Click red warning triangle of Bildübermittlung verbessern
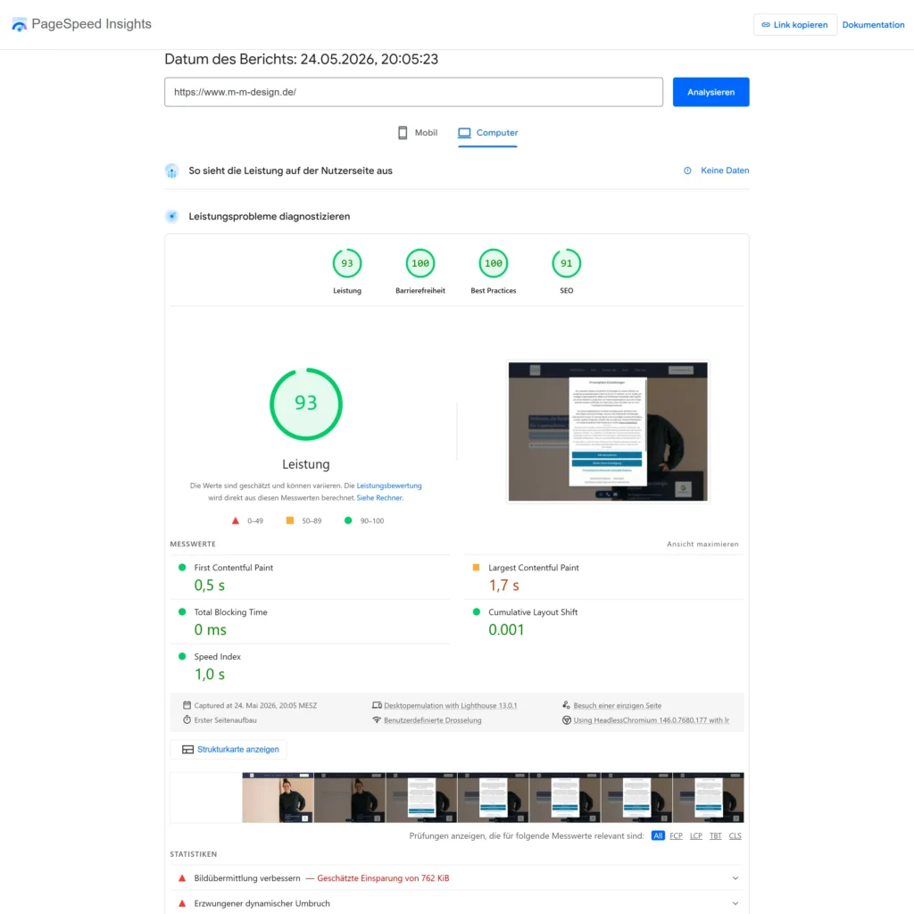Image resolution: width=914 pixels, height=914 pixels. coord(182,878)
